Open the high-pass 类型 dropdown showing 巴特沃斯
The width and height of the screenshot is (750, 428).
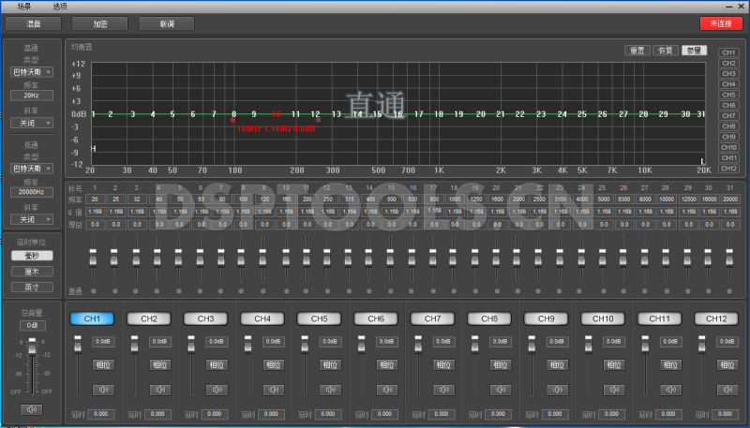pos(32,71)
